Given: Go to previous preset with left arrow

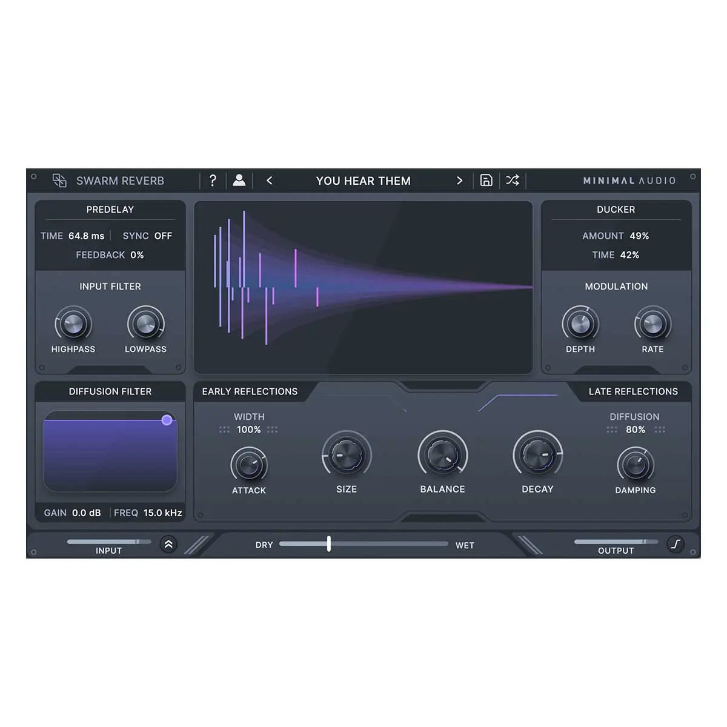Looking at the screenshot, I should [270, 180].
